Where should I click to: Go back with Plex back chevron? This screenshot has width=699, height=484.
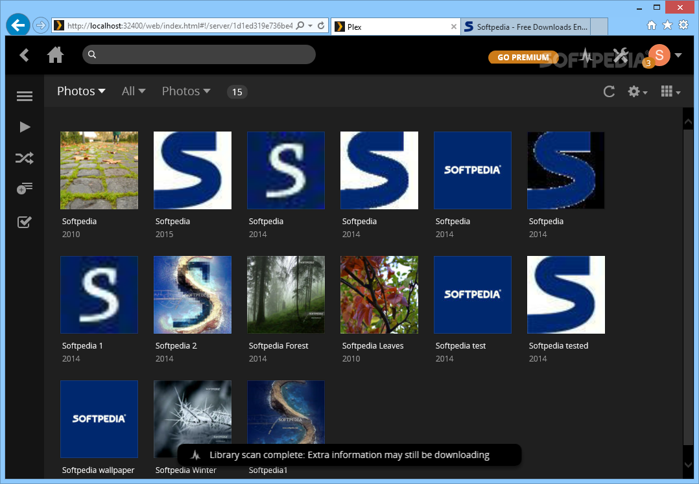coord(24,55)
